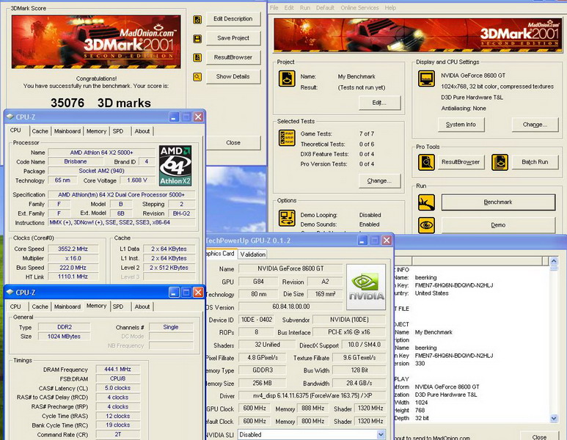Start the Benchmark button
This screenshot has width=567, height=440.
[x=498, y=202]
